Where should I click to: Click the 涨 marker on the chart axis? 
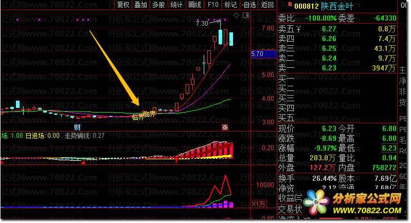point(225,127)
